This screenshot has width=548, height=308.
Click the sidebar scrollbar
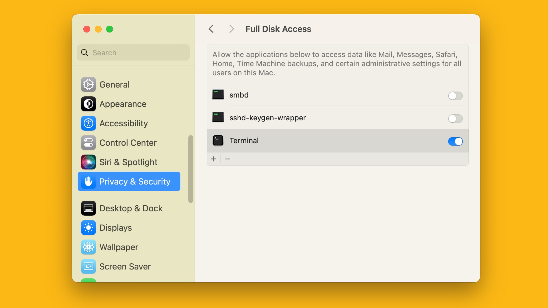tap(191, 169)
